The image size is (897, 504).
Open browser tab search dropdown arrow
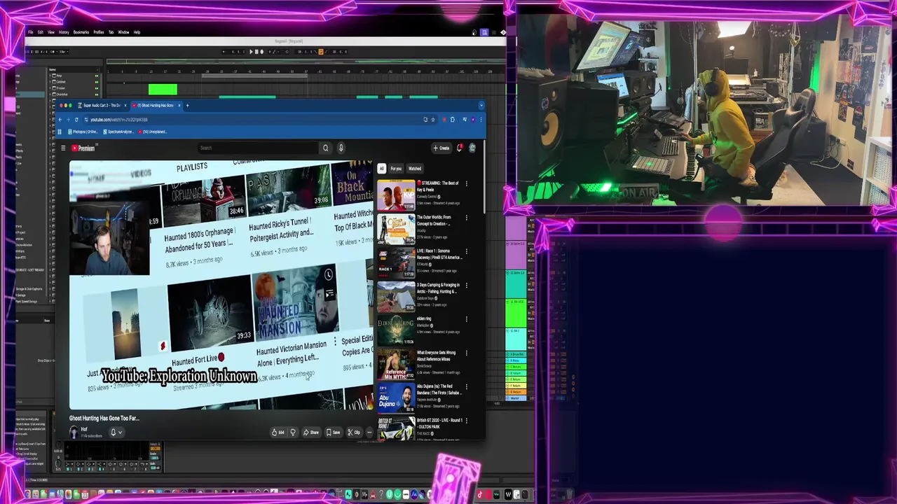coord(481,106)
